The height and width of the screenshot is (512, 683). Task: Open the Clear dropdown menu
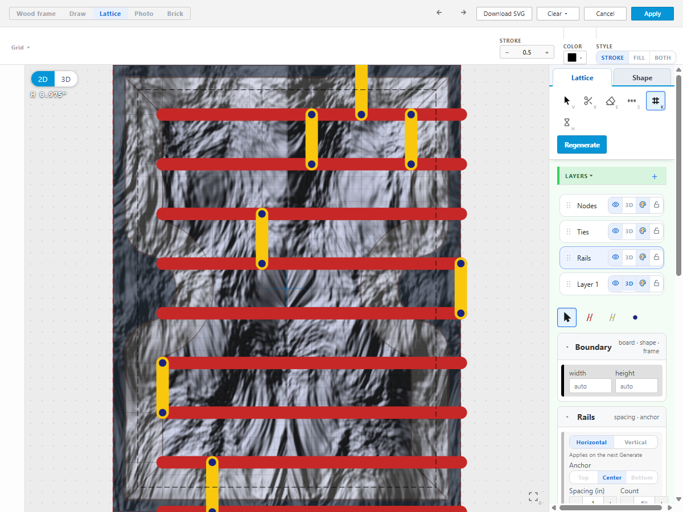point(558,14)
